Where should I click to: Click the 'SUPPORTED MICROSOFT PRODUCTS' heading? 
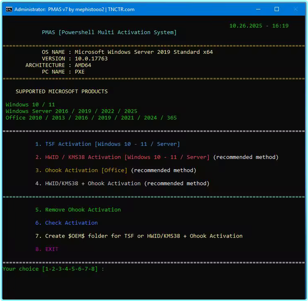point(62,91)
